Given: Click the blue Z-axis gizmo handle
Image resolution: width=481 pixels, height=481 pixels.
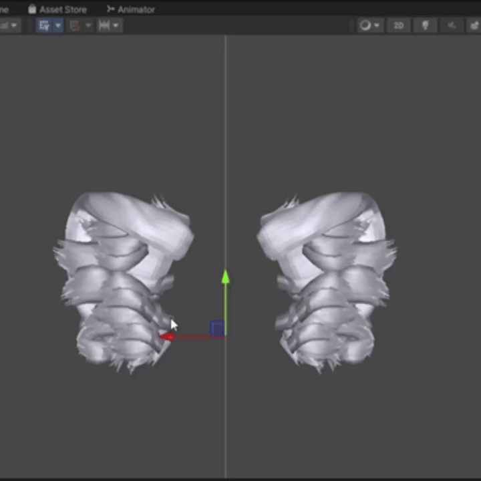Looking at the screenshot, I should (x=216, y=328).
